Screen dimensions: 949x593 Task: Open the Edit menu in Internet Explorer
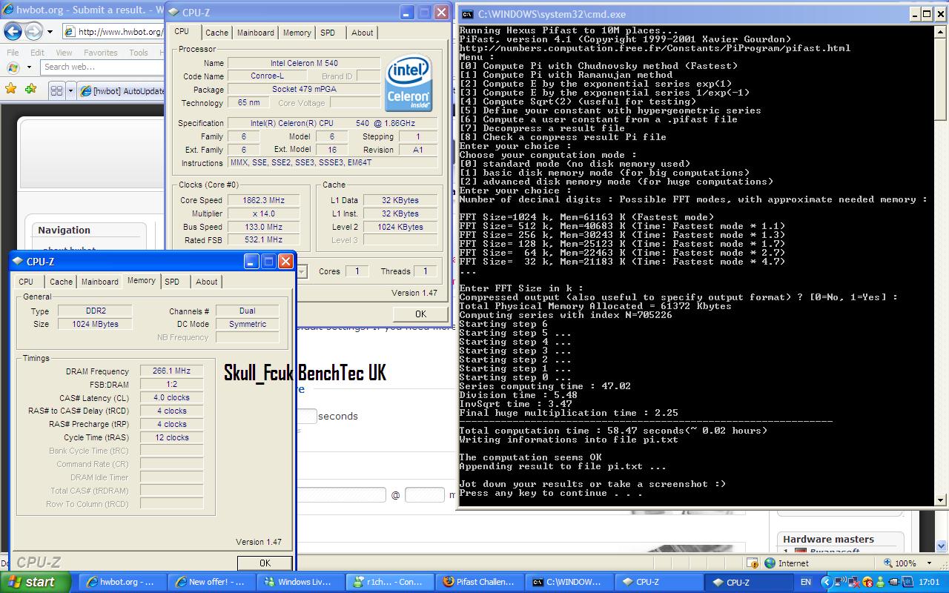(x=37, y=53)
